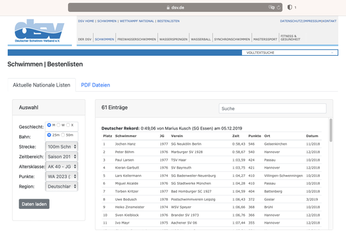Open the Strecke dropdown
The image size is (346, 239).
[x=62, y=147]
